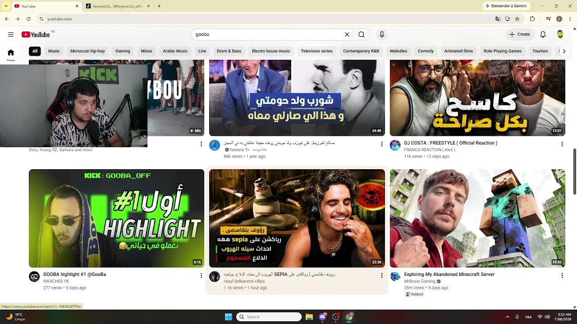Open the YouTube guide hamburger menu
Viewport: 577px width, 324px height.
click(11, 35)
